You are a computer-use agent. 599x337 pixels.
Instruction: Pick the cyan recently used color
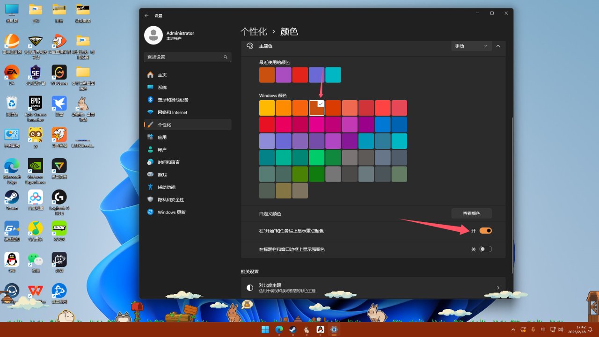(333, 75)
